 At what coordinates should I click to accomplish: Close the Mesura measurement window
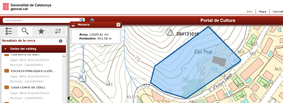pyautogui.click(x=118, y=25)
